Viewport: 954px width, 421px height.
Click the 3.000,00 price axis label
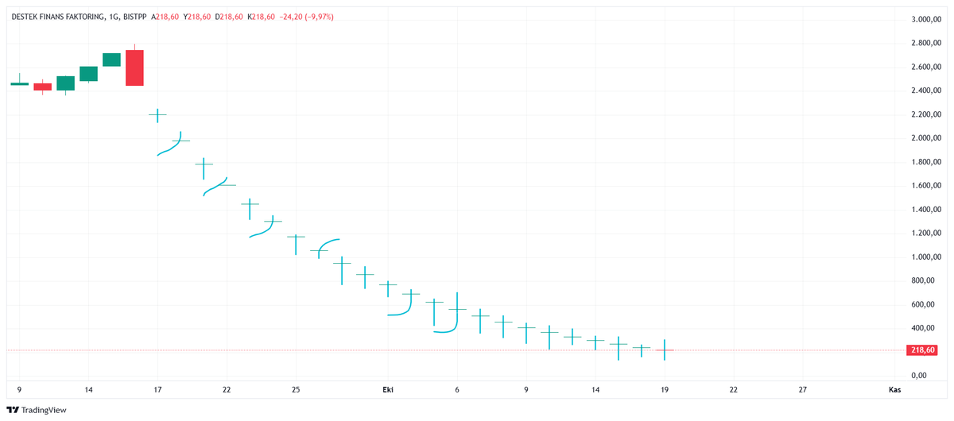pos(926,19)
